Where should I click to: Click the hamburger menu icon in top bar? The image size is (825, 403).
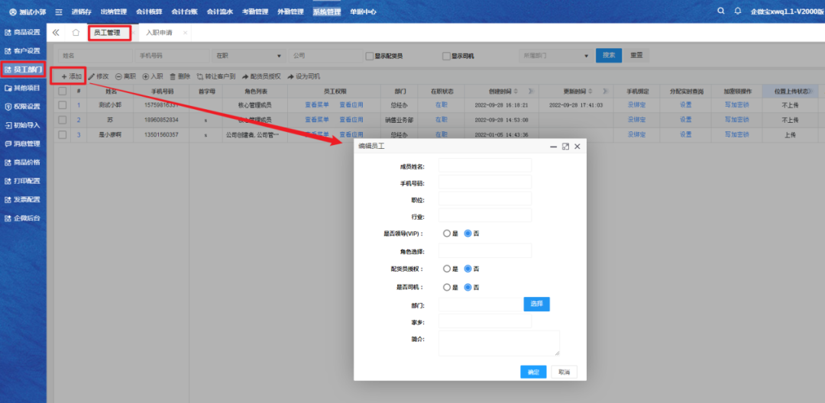(x=59, y=12)
